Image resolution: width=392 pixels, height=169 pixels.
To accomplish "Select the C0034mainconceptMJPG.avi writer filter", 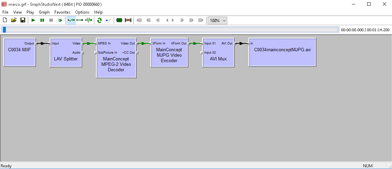I will [x=282, y=52].
